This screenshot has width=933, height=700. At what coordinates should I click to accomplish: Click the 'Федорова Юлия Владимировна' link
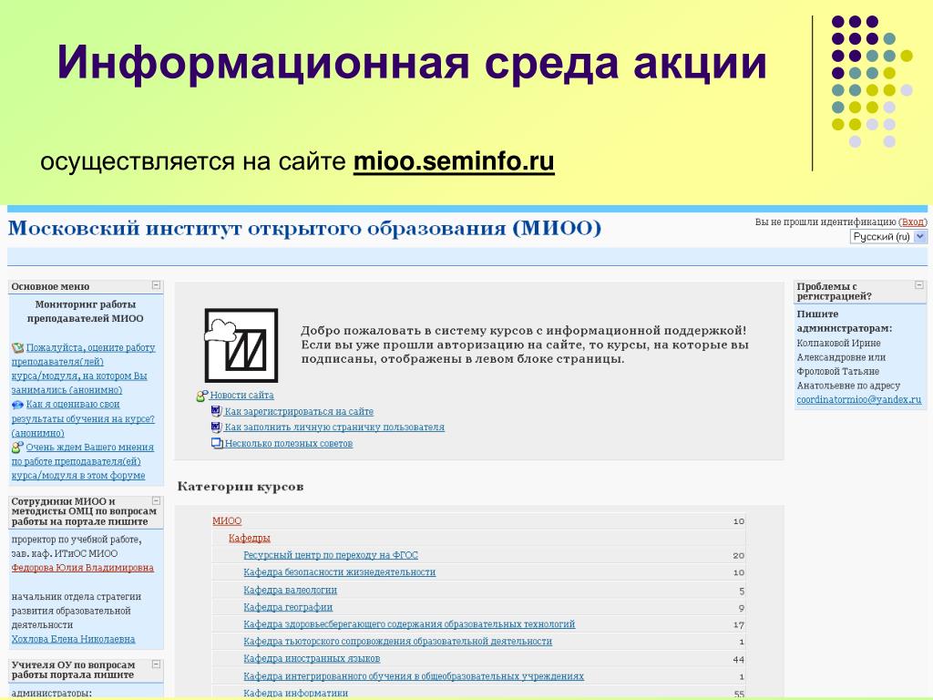[x=83, y=568]
